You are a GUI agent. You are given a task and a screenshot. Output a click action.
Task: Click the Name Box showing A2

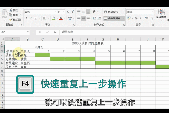coord(13,32)
